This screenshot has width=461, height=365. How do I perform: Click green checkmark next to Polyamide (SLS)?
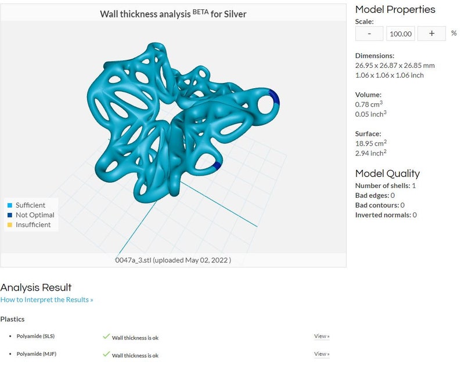(106, 337)
